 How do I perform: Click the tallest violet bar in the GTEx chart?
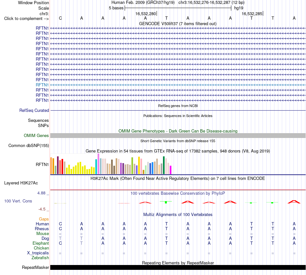point(98,164)
